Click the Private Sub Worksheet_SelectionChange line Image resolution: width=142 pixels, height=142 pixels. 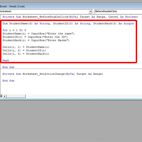click(x=53, y=74)
